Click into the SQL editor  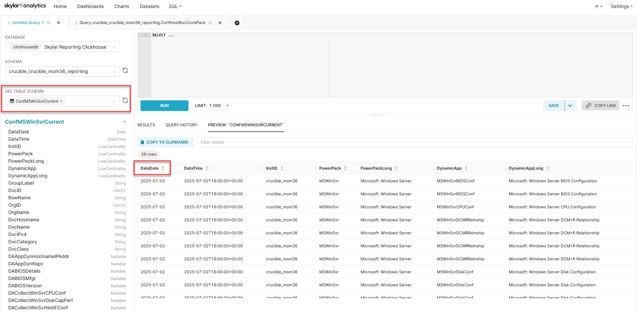click(x=392, y=65)
